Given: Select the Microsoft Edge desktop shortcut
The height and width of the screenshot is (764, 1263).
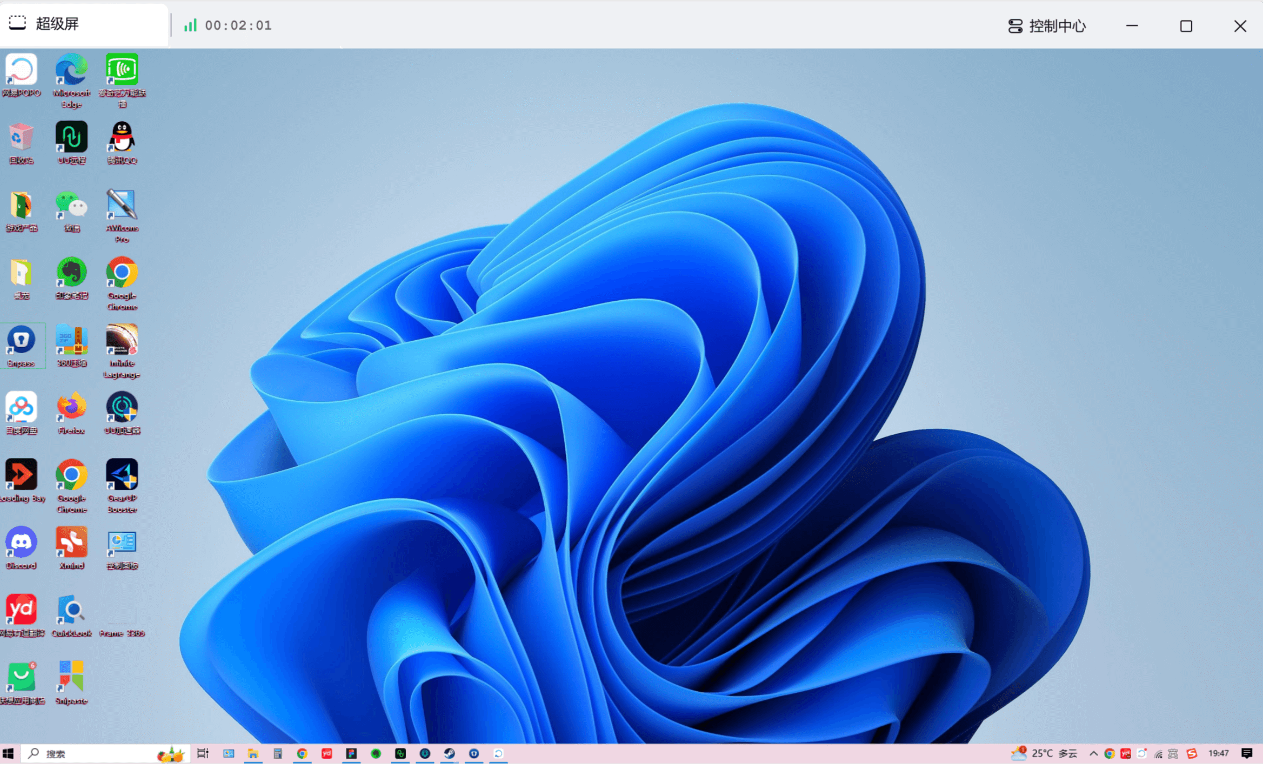Looking at the screenshot, I should point(71,71).
